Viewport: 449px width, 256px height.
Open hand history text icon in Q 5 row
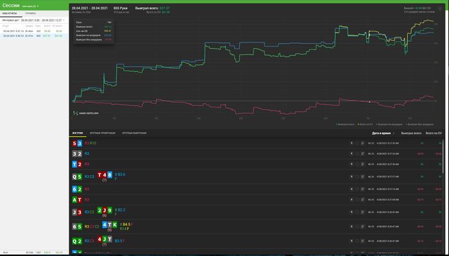pos(362,176)
